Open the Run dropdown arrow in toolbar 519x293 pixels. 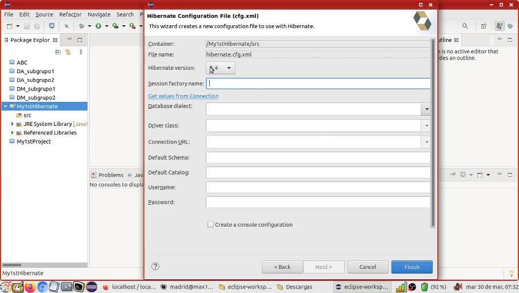coord(106,26)
